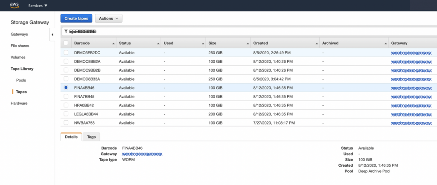The height and width of the screenshot is (185, 437).
Task: Open gateway link in NWBAA758 row
Action: click(x=411, y=123)
